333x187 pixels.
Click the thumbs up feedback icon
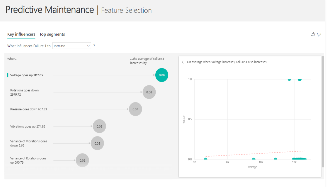[x=313, y=34]
